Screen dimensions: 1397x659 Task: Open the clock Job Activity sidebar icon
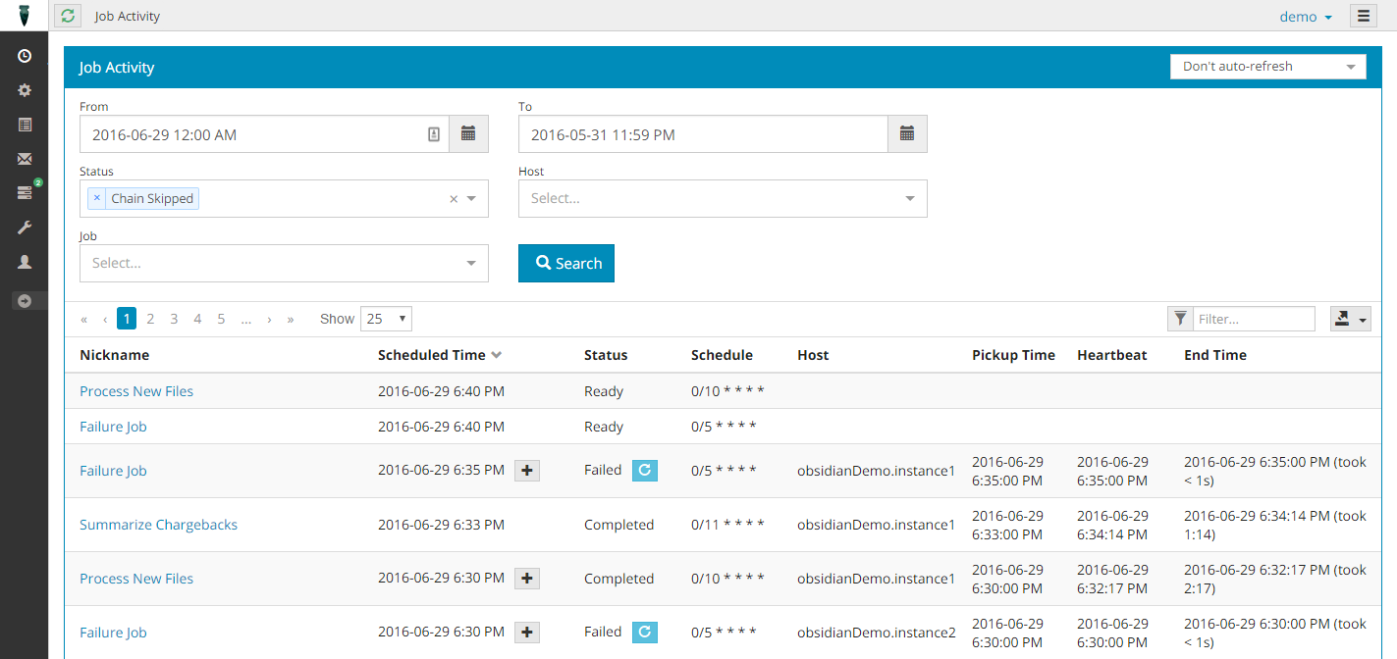tap(25, 57)
